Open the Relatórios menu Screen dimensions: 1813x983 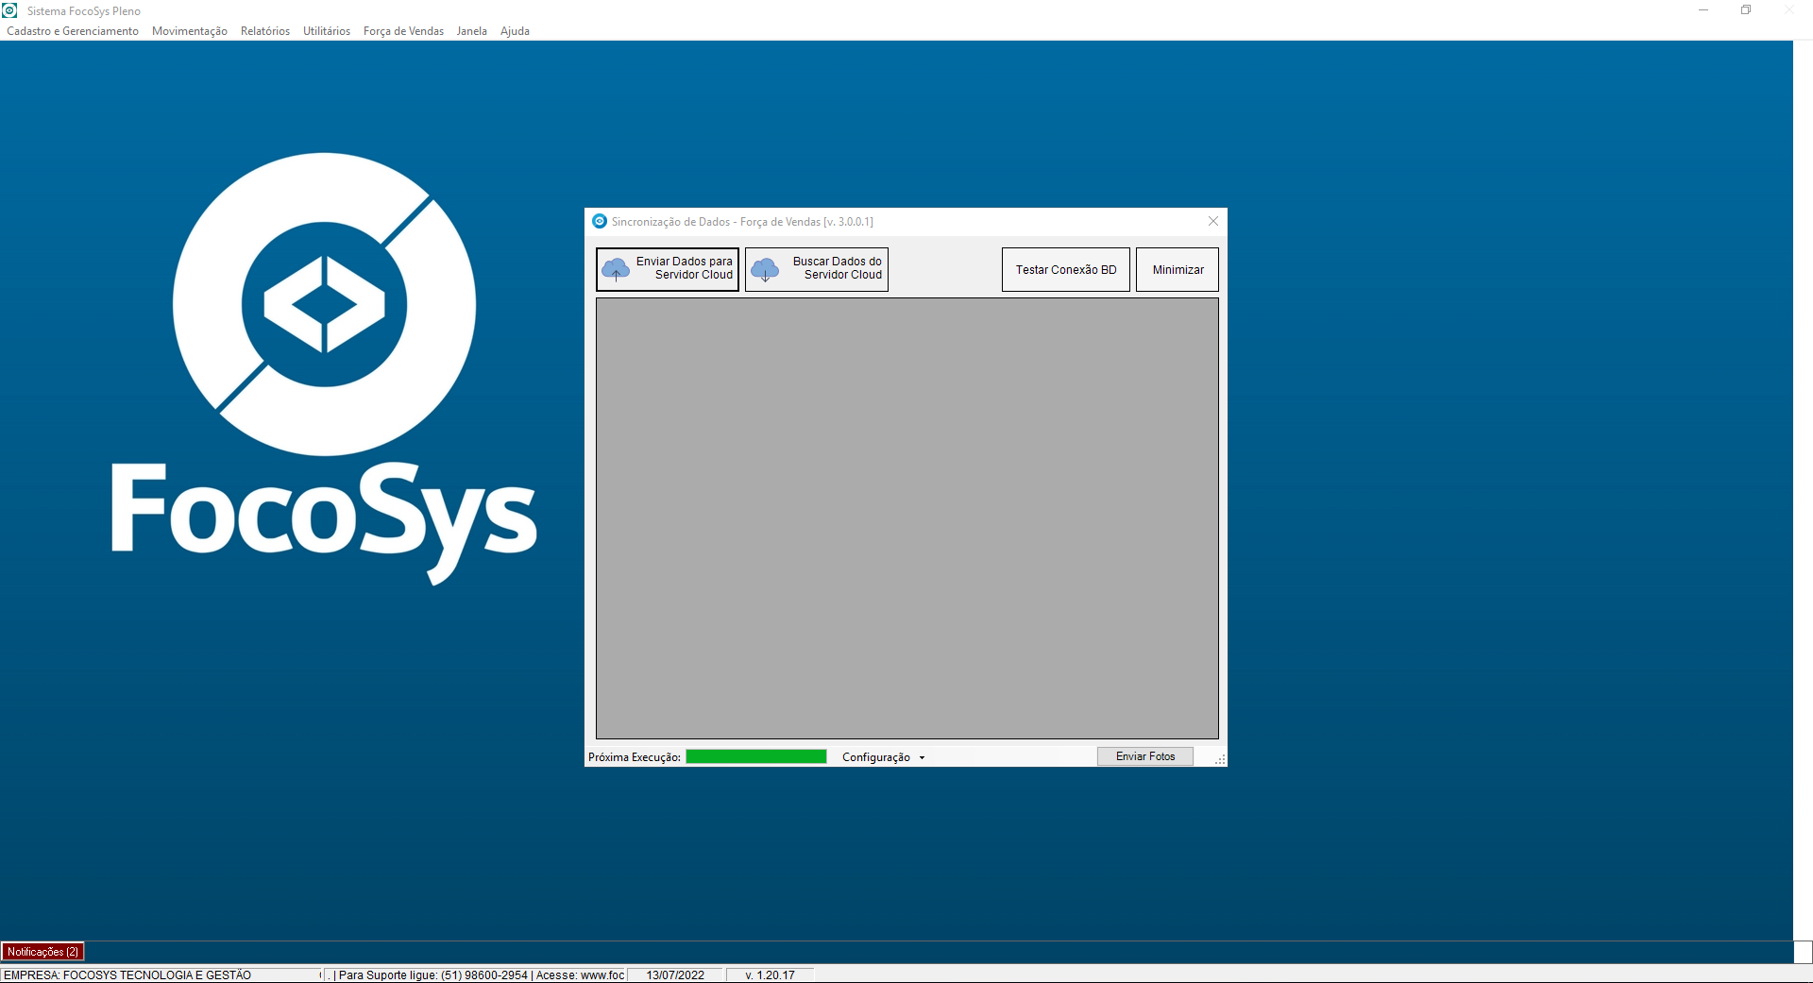(265, 31)
